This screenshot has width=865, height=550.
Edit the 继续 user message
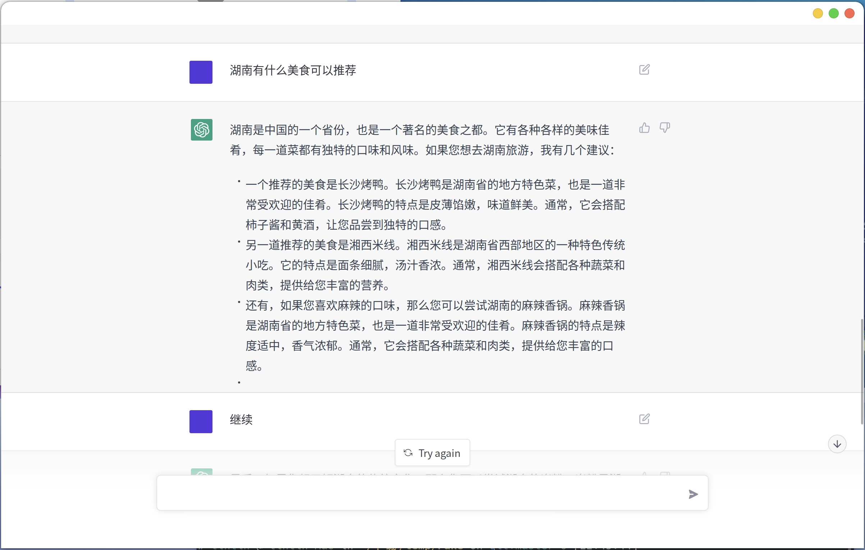pos(644,419)
